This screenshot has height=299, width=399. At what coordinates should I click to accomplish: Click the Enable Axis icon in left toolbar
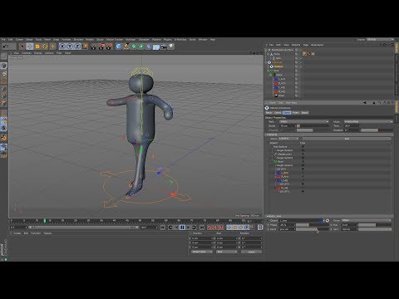pyautogui.click(x=4, y=113)
